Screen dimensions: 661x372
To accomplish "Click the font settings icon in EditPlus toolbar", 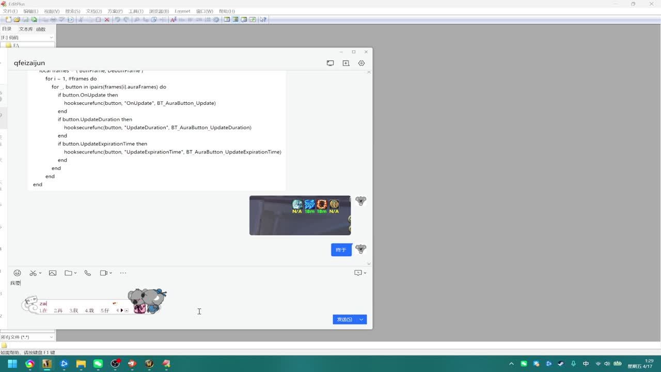I will pos(174,20).
